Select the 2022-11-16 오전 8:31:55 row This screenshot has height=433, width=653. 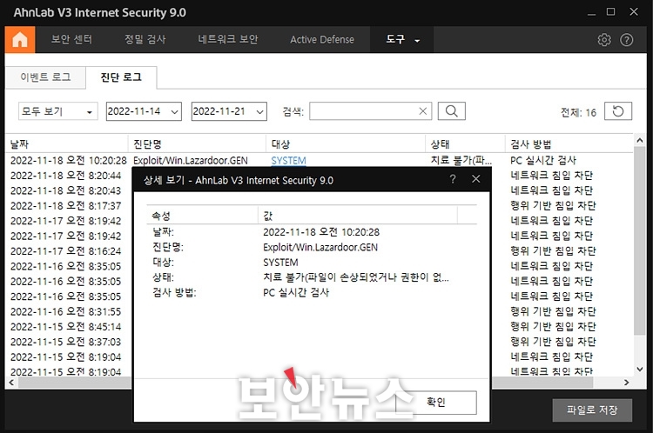(68, 311)
